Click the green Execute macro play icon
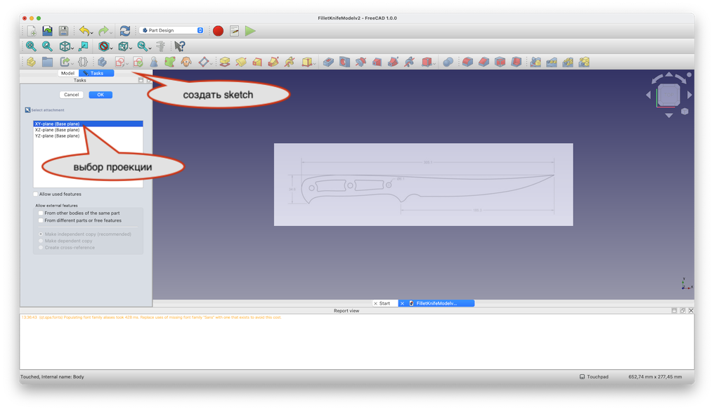Image resolution: width=714 pixels, height=410 pixels. pos(250,31)
